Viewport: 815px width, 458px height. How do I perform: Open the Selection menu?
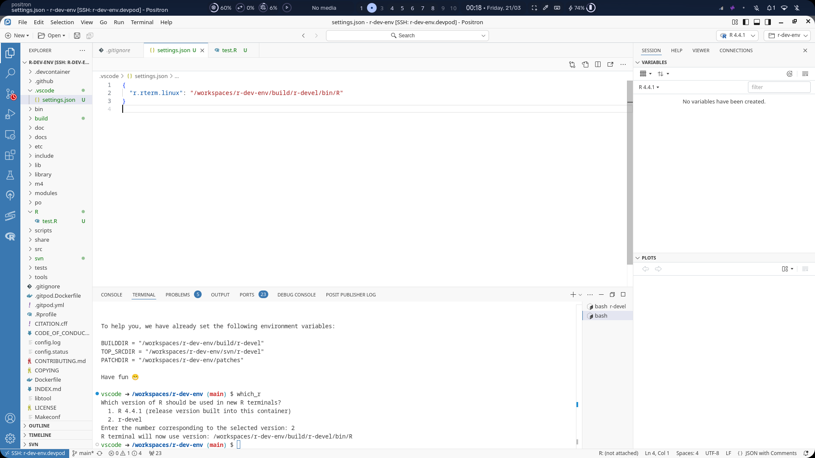pos(62,22)
